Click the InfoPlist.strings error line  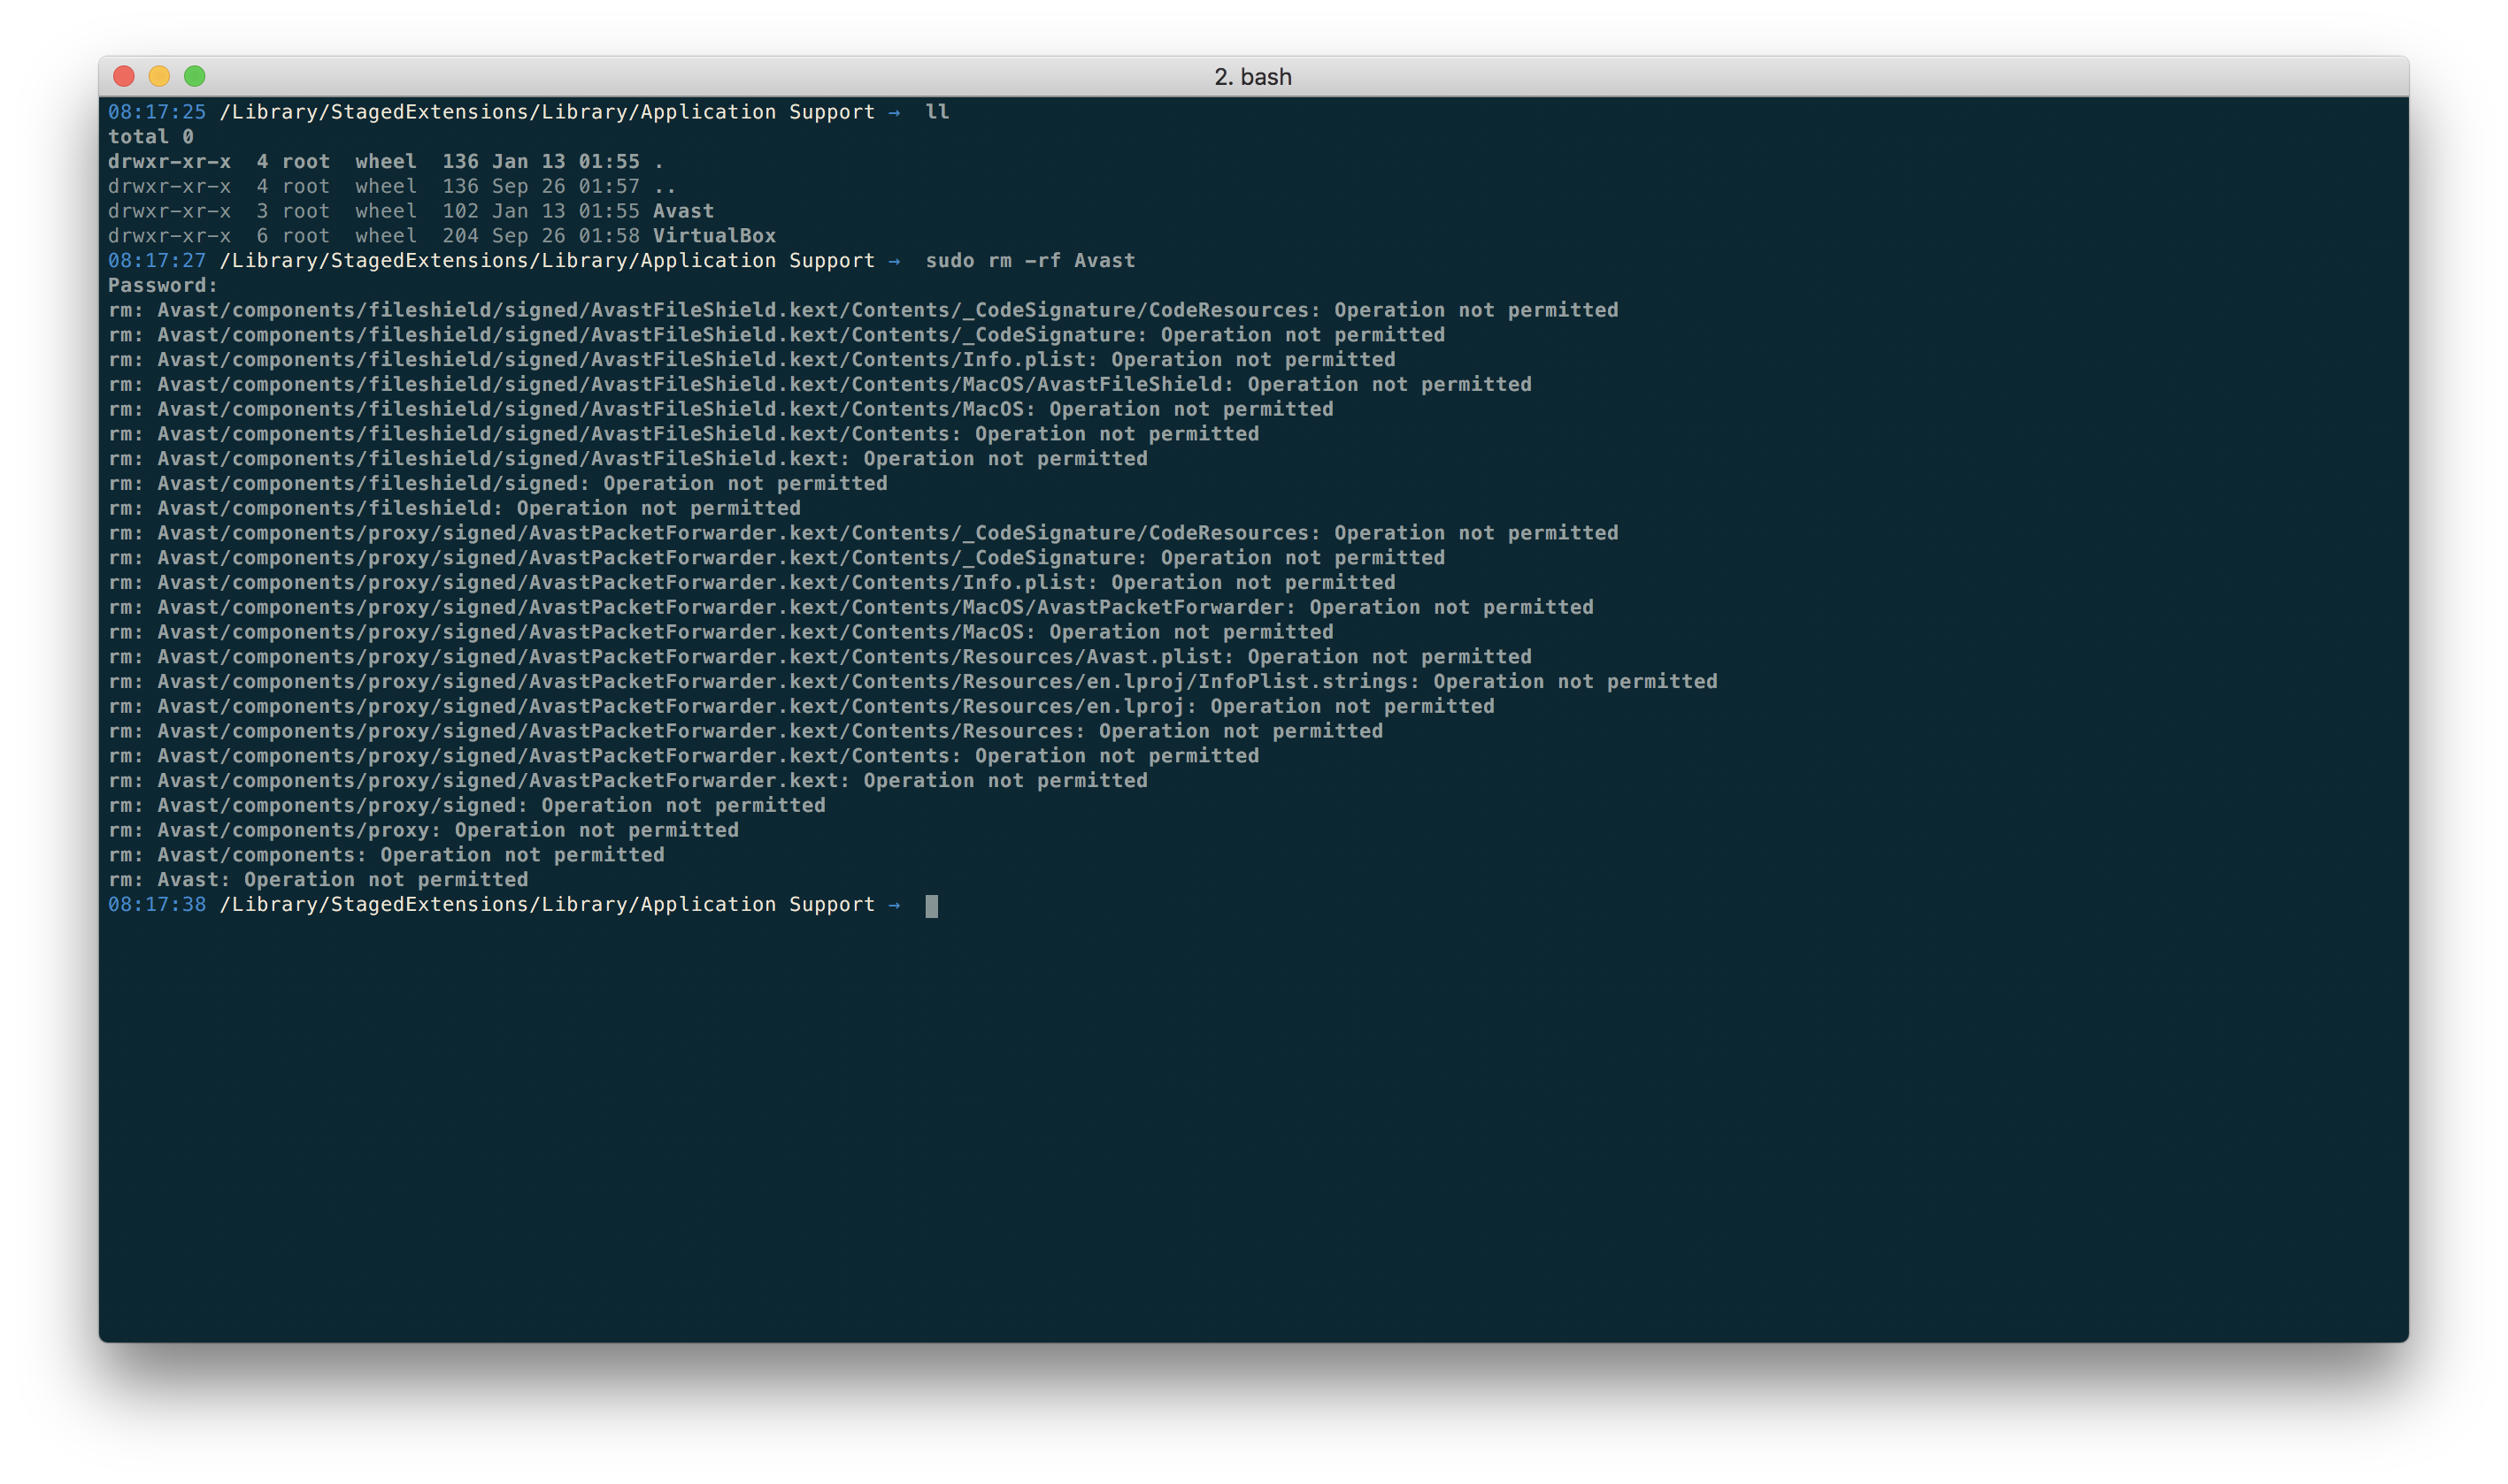pos(912,682)
